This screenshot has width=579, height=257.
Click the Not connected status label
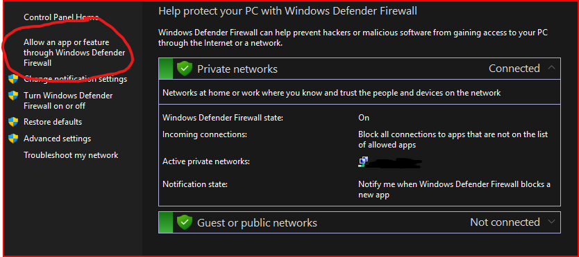[x=505, y=222]
